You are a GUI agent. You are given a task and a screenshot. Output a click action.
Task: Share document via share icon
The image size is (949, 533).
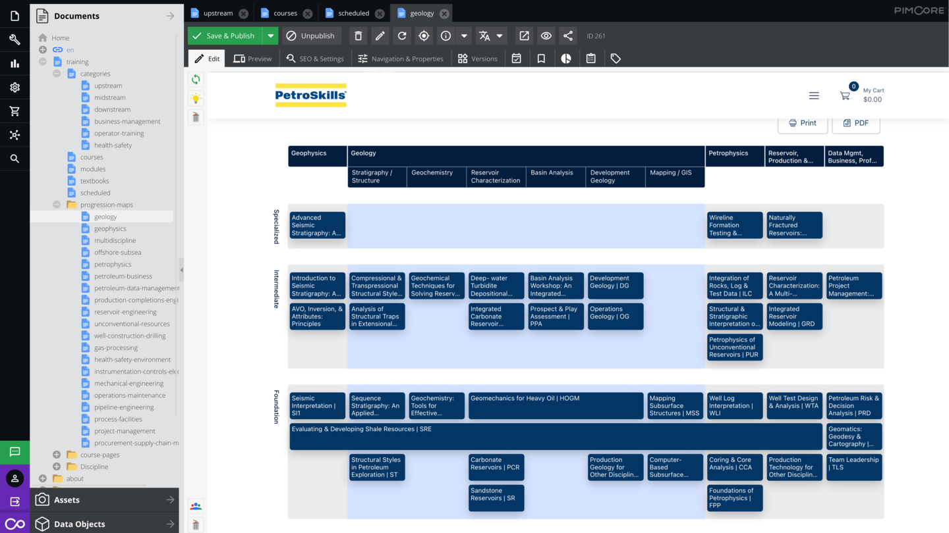567,36
